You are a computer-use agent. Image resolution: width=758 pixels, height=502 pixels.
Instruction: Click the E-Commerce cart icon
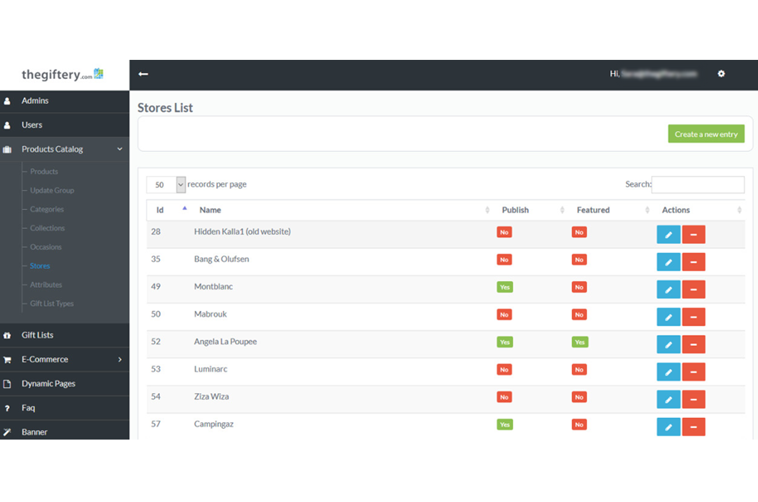[7, 360]
